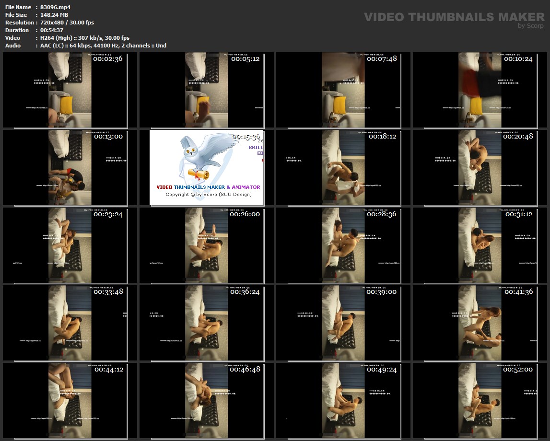Click the 00:36:24 timestamp label

point(245,292)
